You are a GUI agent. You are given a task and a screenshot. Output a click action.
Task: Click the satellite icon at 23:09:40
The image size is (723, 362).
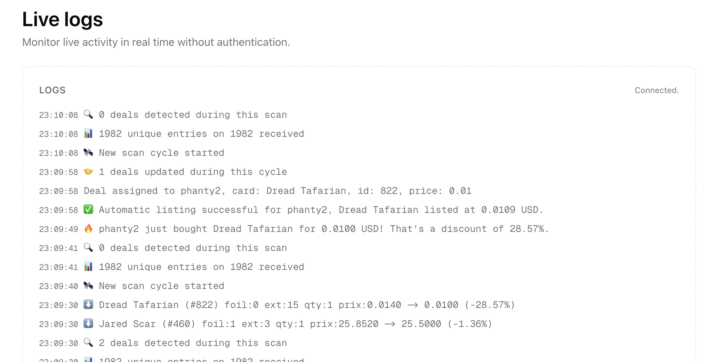tap(88, 286)
